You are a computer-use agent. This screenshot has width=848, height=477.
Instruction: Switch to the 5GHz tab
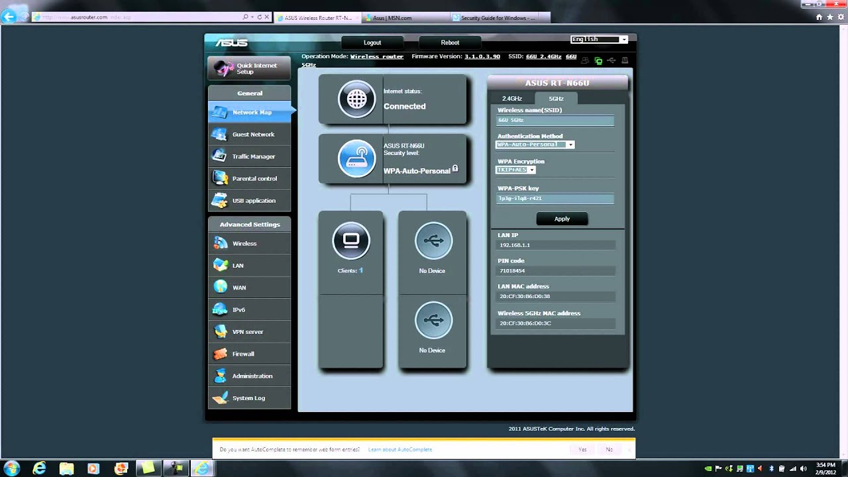pyautogui.click(x=556, y=98)
